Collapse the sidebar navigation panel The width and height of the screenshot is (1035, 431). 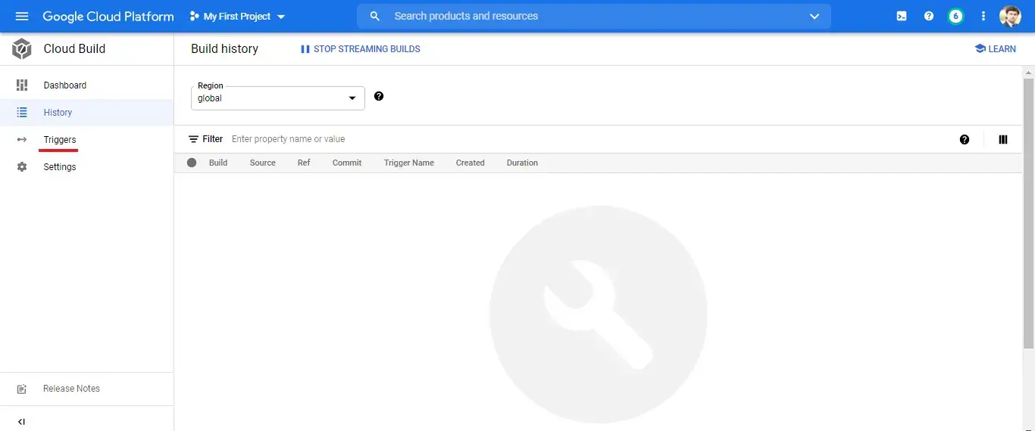pyautogui.click(x=21, y=421)
